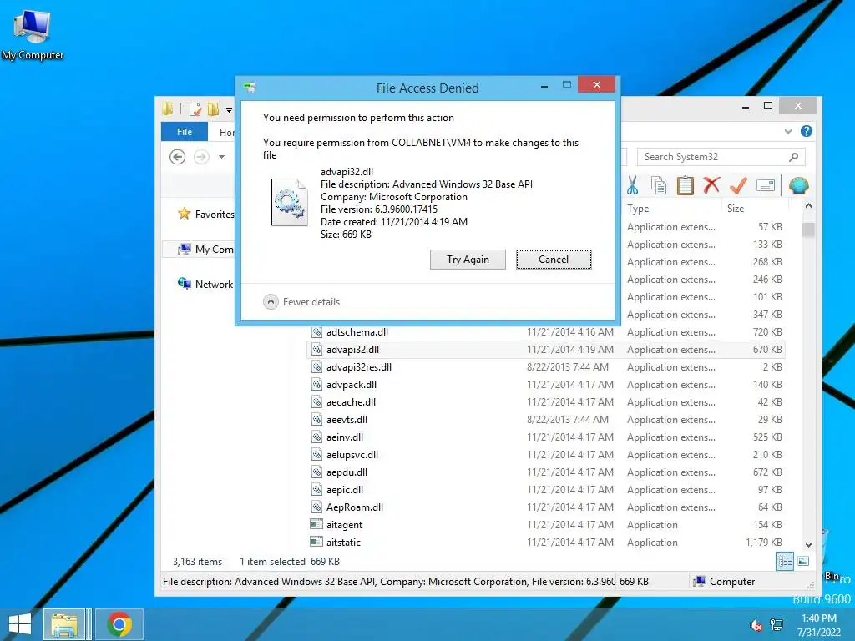Click the Paste clipboard icon
The width and height of the screenshot is (855, 641).
685,185
